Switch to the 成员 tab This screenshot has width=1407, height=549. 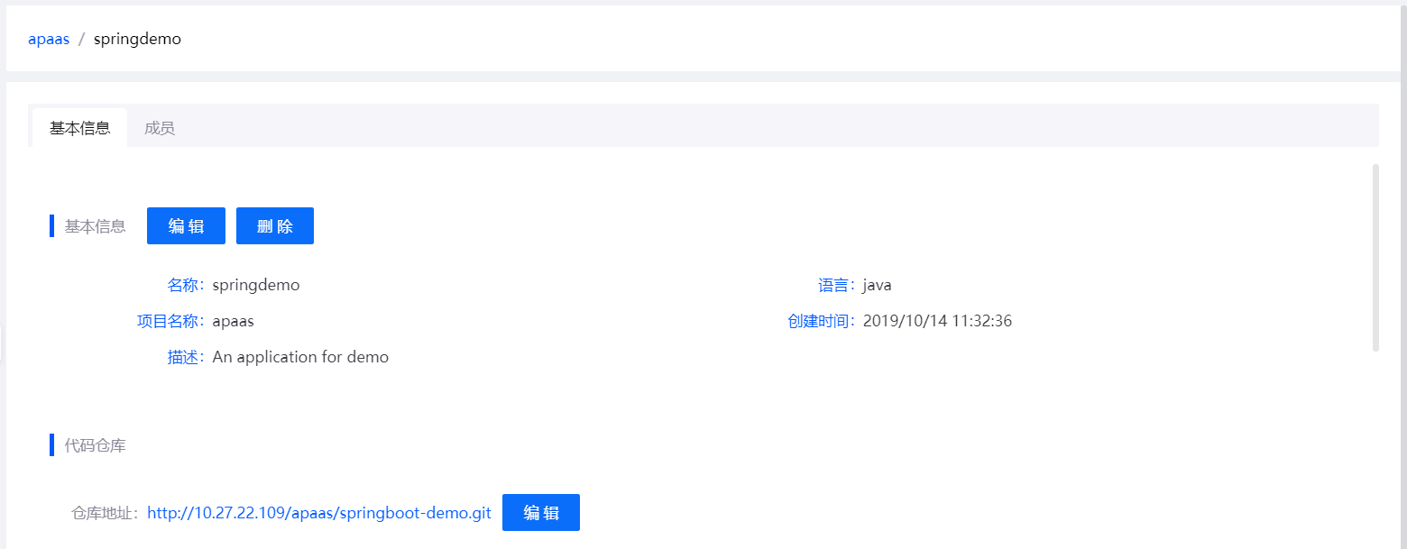pyautogui.click(x=160, y=128)
